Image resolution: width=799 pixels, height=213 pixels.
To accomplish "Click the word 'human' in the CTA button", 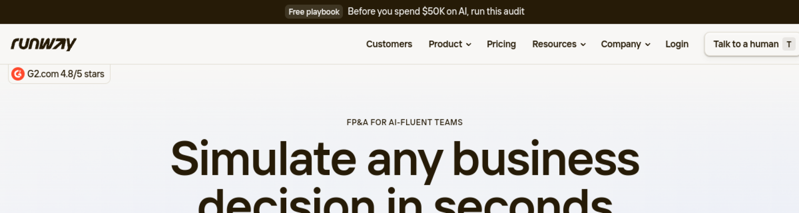I will (x=764, y=44).
